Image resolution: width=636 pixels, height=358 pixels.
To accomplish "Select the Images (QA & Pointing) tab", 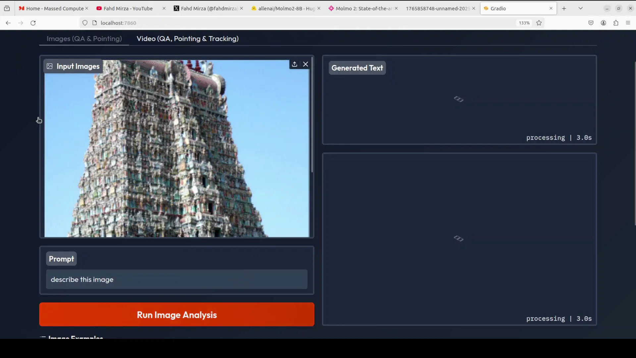I will 84,39.
